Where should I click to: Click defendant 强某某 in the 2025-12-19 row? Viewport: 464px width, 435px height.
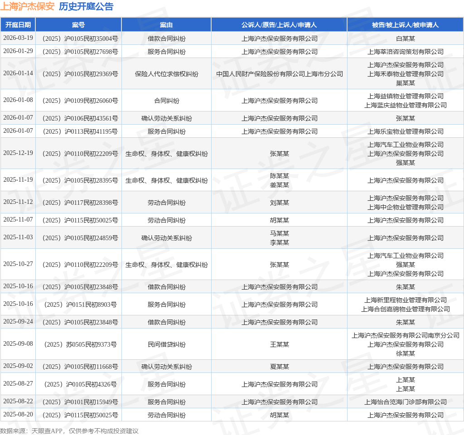point(406,163)
